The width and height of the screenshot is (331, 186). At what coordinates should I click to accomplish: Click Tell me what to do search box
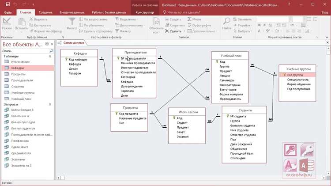pos(181,12)
